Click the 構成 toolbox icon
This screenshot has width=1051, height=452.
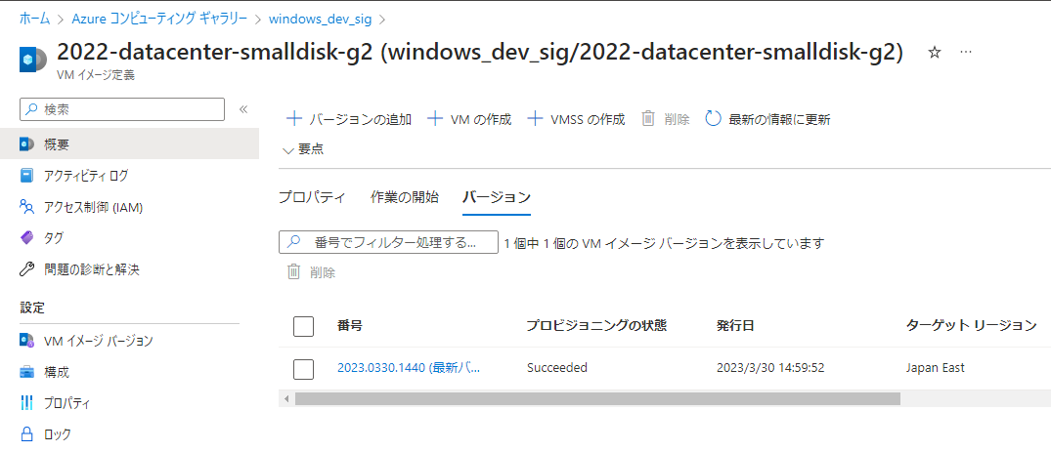[26, 372]
